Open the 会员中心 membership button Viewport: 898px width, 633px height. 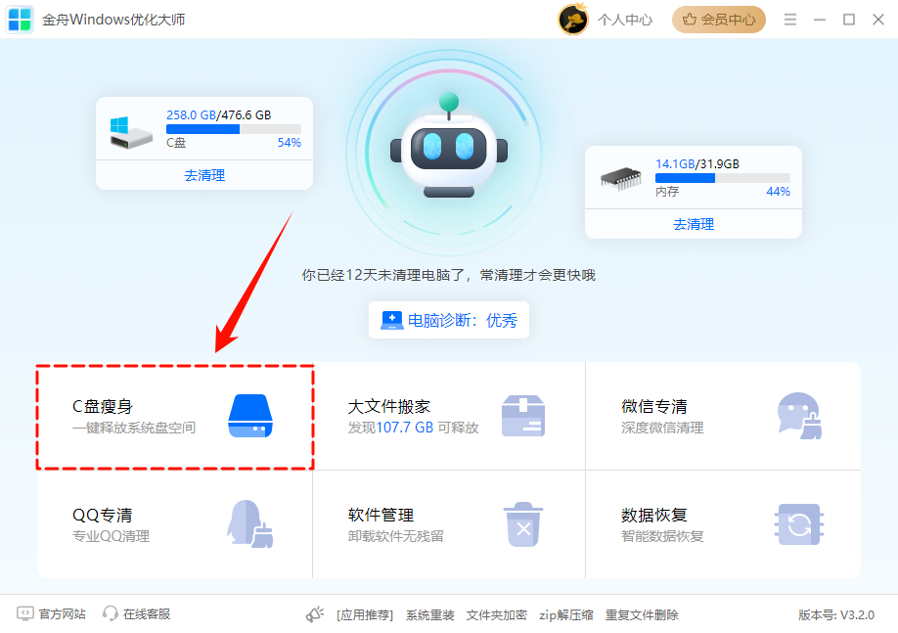[x=718, y=19]
